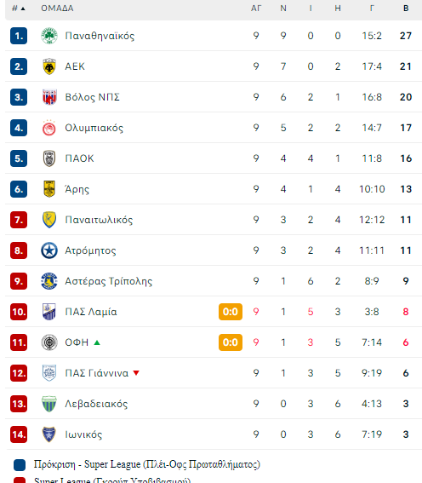Open the ΟΦΗ live 0:0 score badge
The width and height of the screenshot is (422, 483).
click(x=231, y=342)
